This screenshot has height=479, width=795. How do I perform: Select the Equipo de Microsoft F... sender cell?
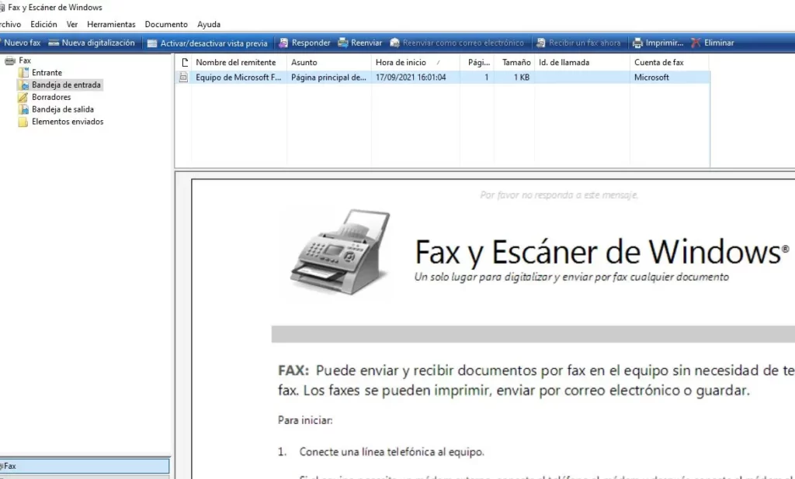tap(238, 78)
